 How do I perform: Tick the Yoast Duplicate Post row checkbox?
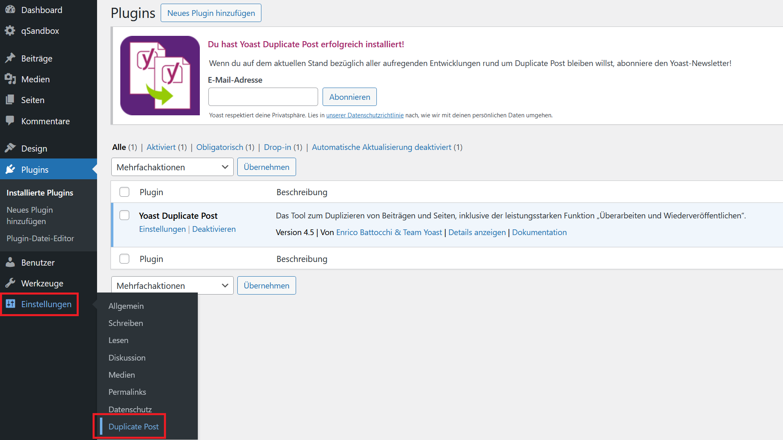pyautogui.click(x=124, y=215)
